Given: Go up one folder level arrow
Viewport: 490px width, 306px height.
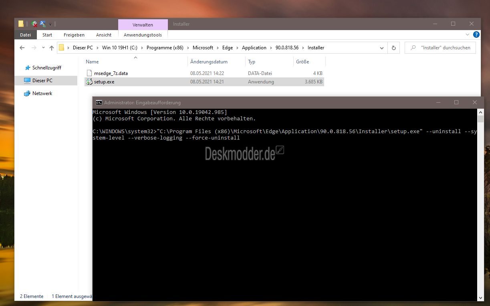Looking at the screenshot, I should tap(51, 48).
